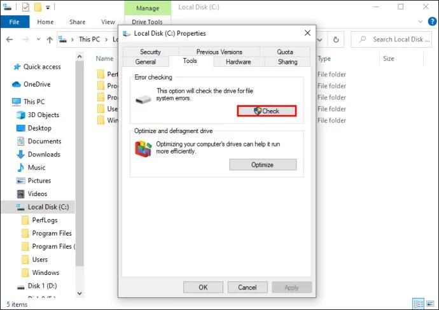Screen dimensions: 439x310
Task: Open the Share ribbon tab
Action: click(x=77, y=22)
